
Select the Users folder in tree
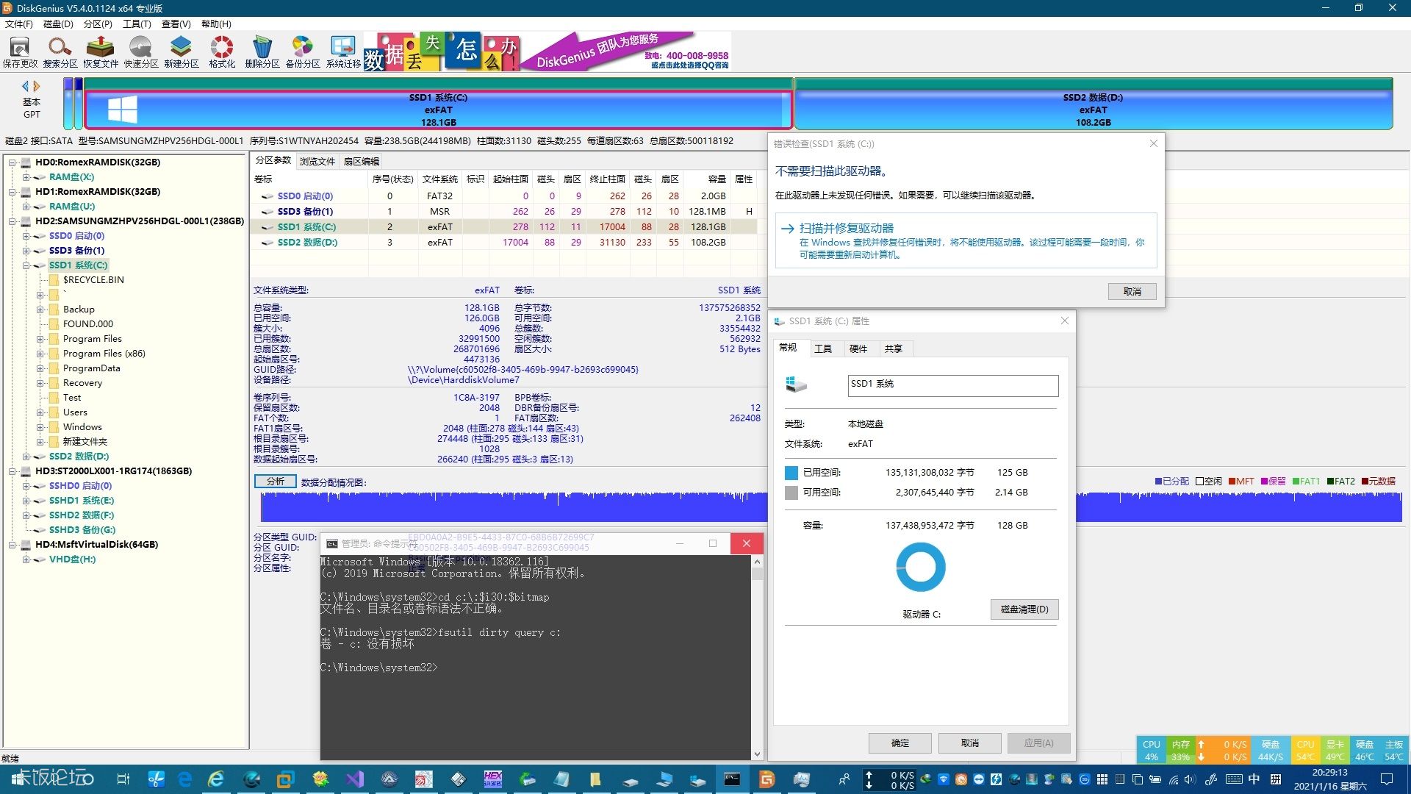click(x=75, y=412)
